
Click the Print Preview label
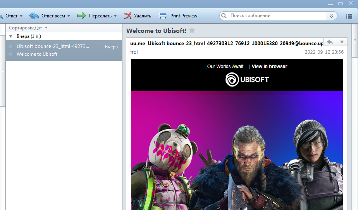point(184,16)
